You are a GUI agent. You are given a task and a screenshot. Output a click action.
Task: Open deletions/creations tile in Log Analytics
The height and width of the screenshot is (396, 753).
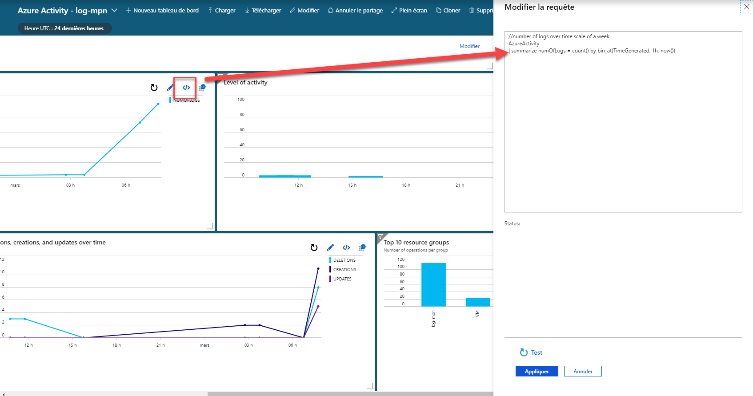click(362, 248)
